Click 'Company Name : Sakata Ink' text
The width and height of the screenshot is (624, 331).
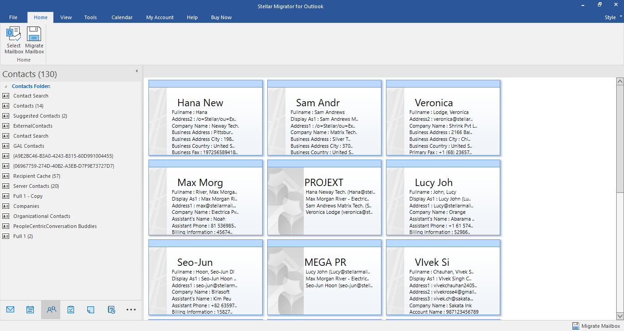coord(441,305)
